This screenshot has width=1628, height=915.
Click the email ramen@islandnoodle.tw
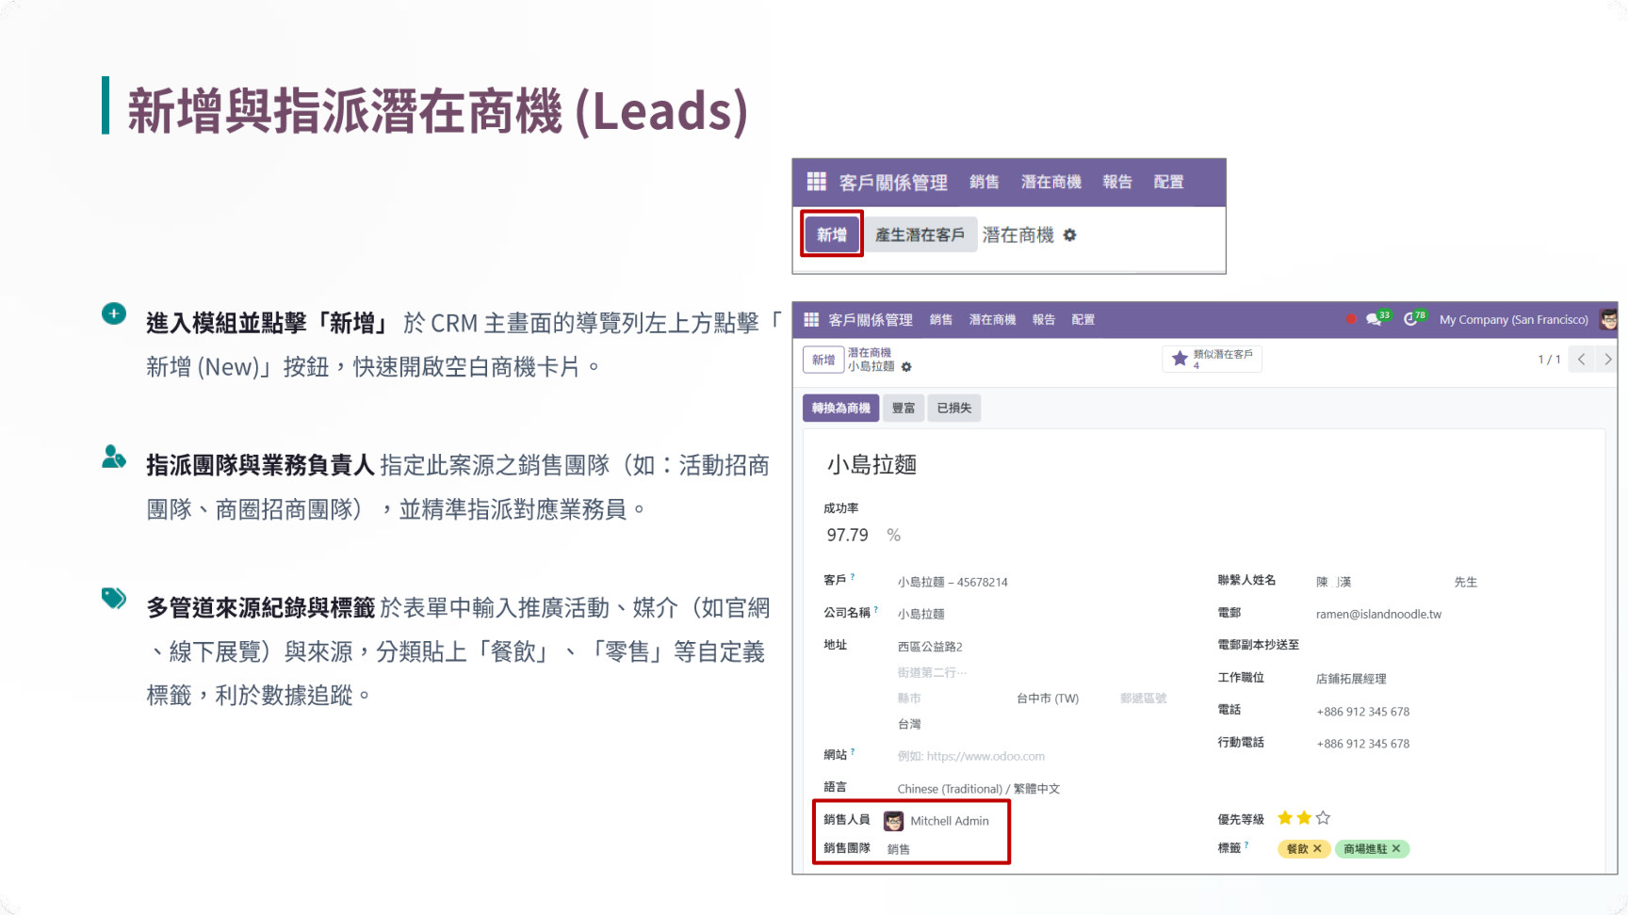click(1378, 614)
